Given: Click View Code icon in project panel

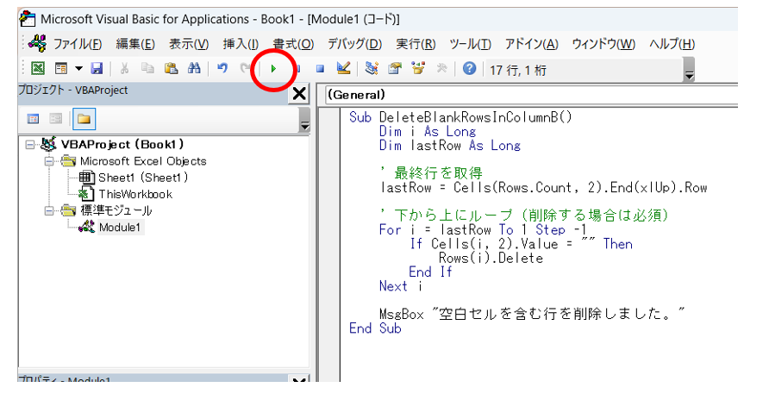Looking at the screenshot, I should point(33,119).
